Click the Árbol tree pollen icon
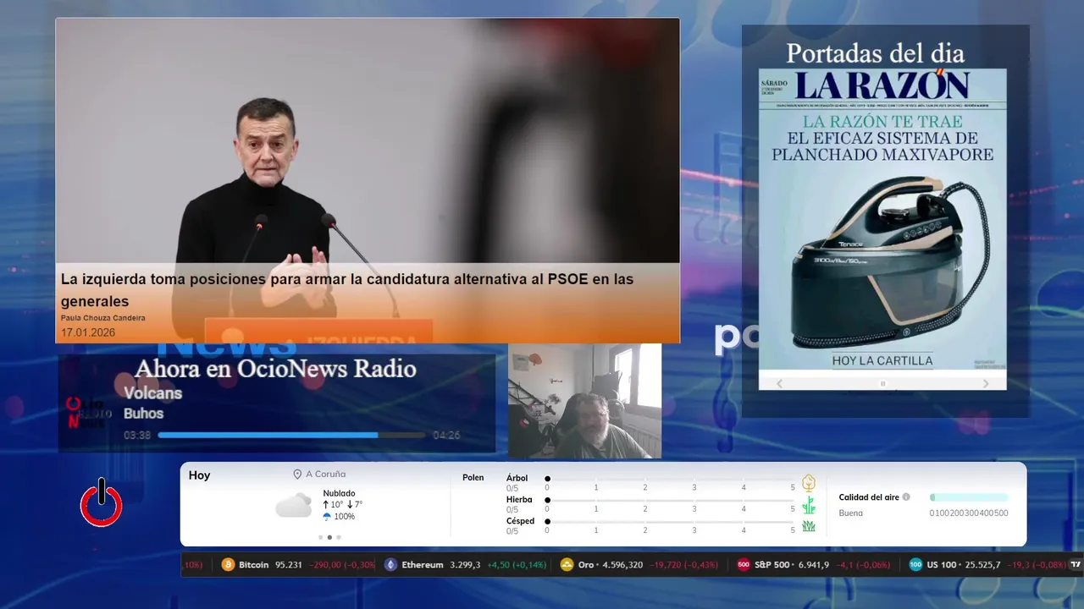 pos(809,483)
